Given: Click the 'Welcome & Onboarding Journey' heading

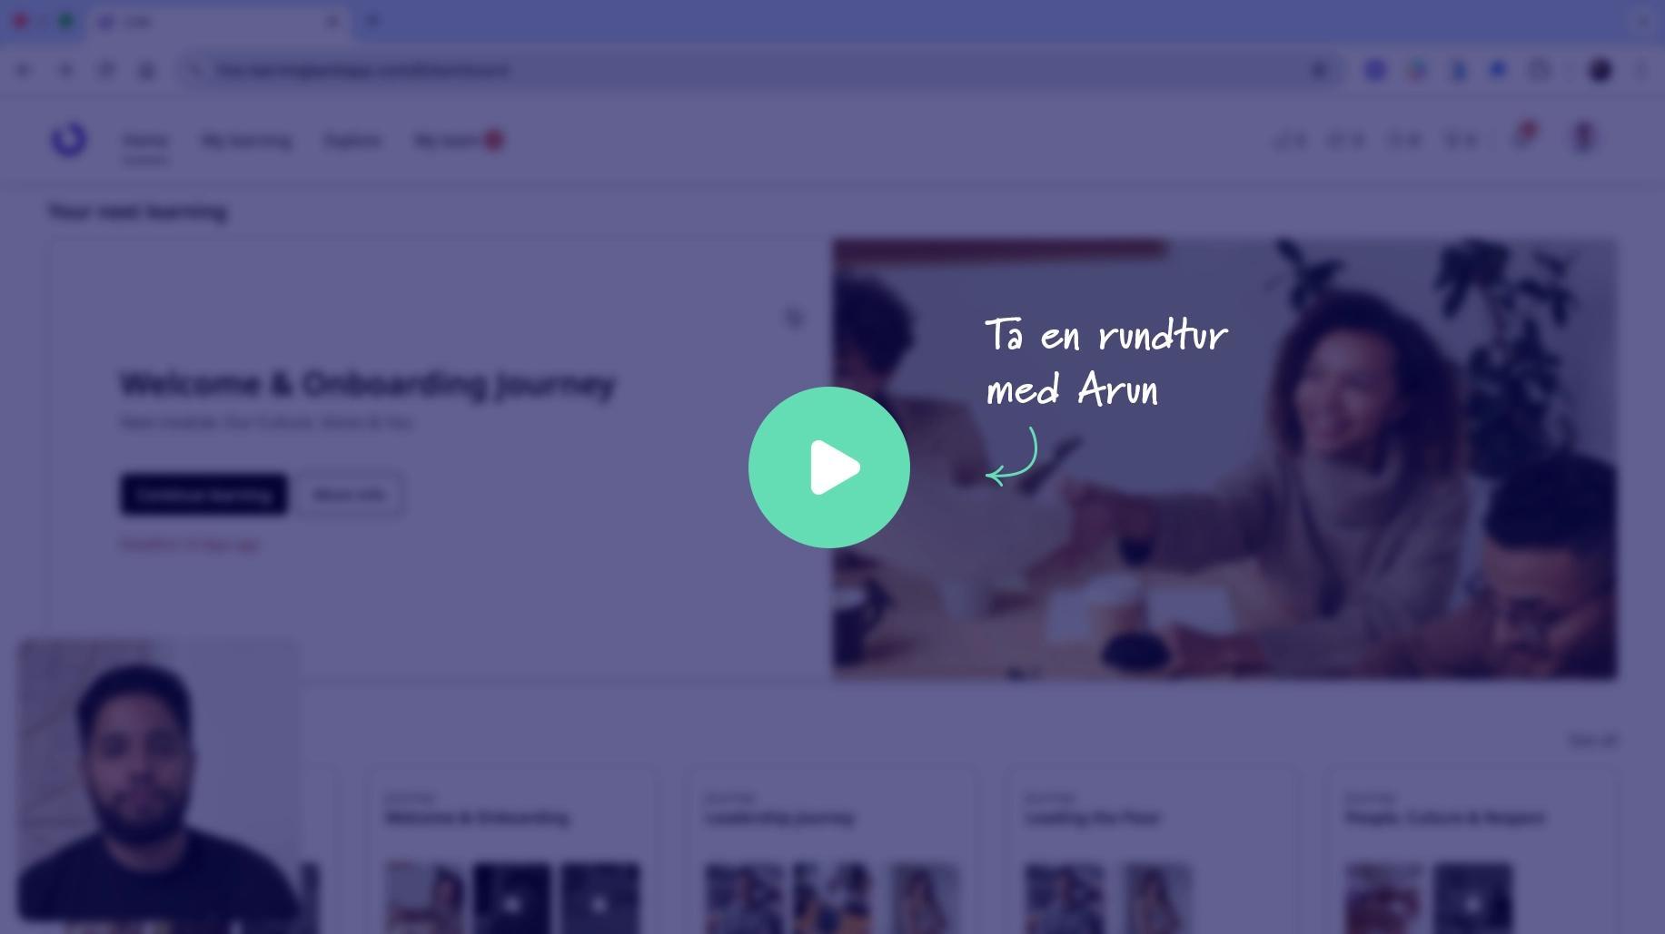Looking at the screenshot, I should coord(368,384).
